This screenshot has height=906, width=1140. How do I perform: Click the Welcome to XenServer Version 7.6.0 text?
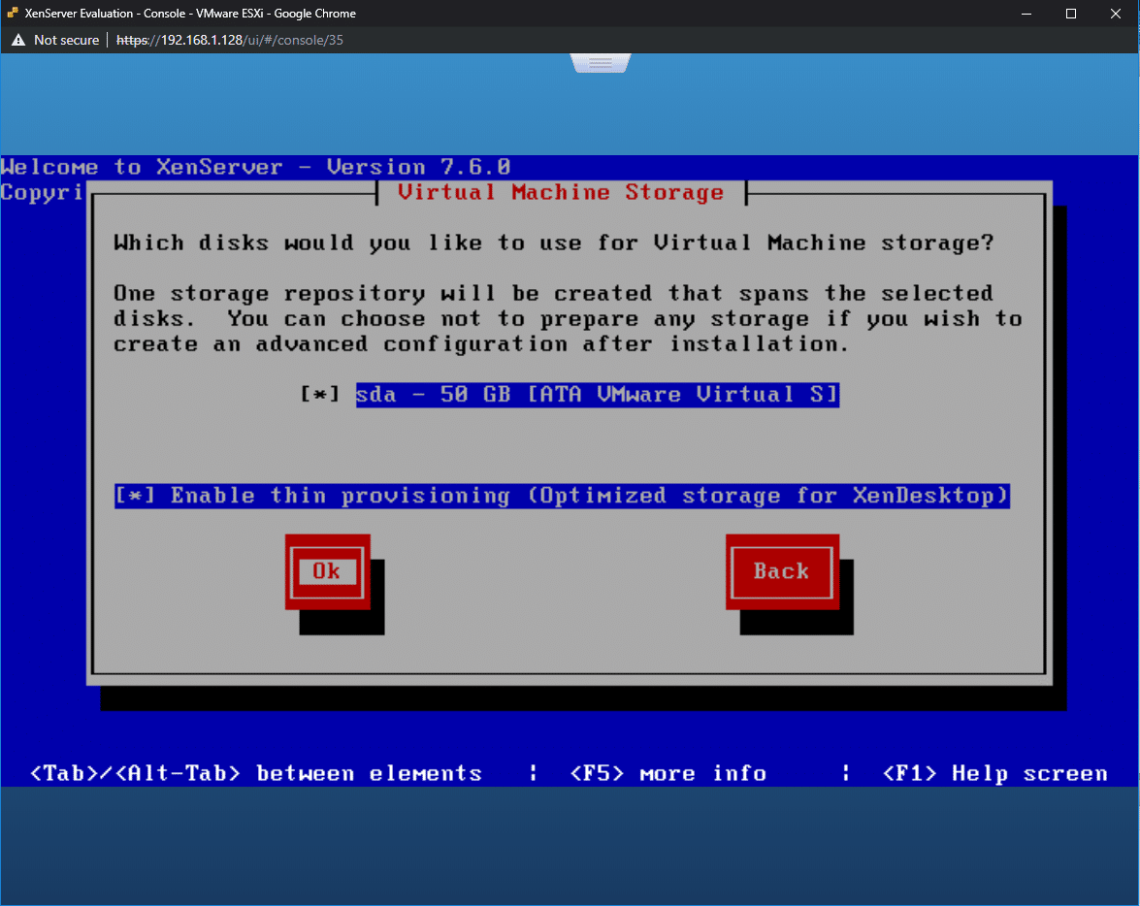pyautogui.click(x=256, y=167)
